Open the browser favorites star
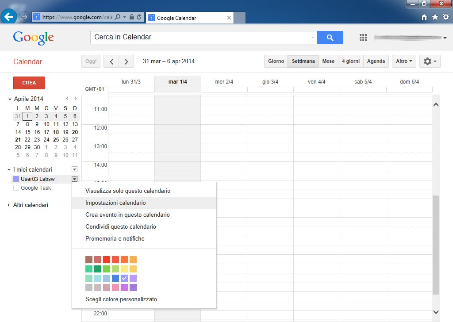453x322 pixels. [x=435, y=17]
